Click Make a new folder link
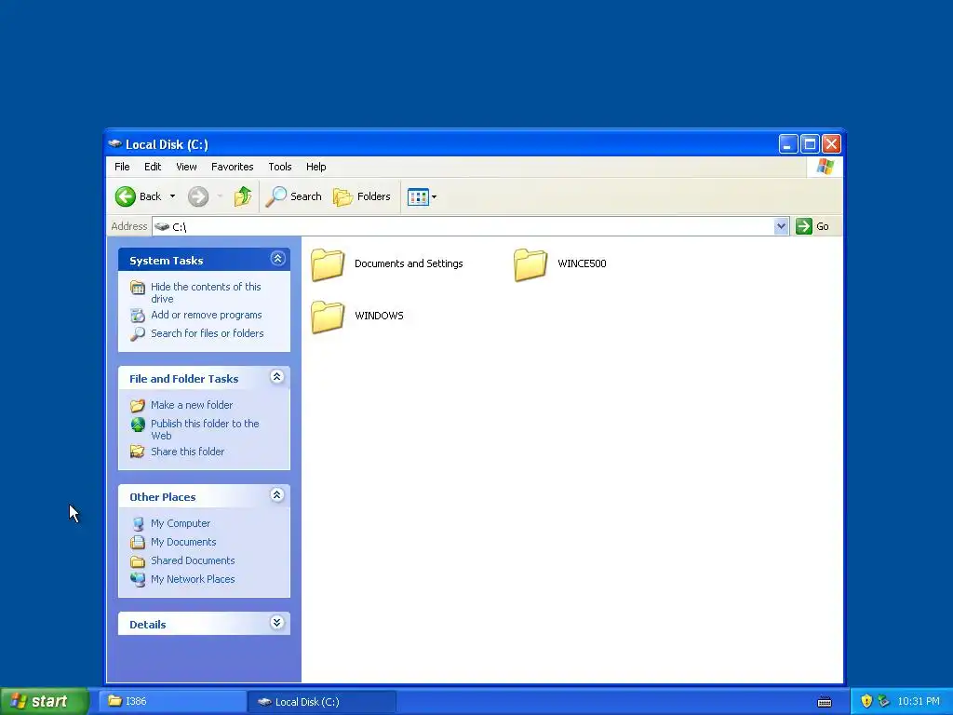This screenshot has width=953, height=715. click(x=192, y=405)
